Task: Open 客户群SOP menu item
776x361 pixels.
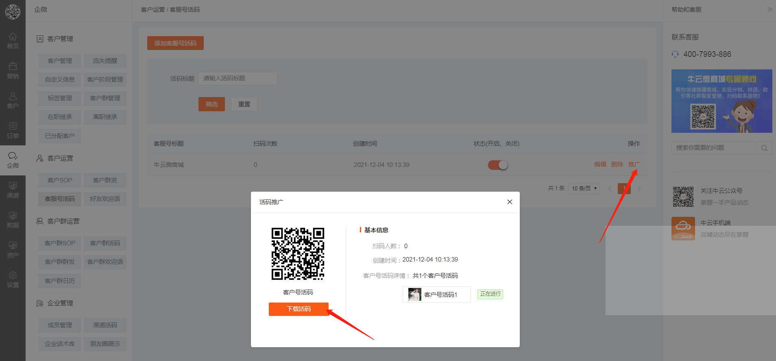Action: click(60, 243)
